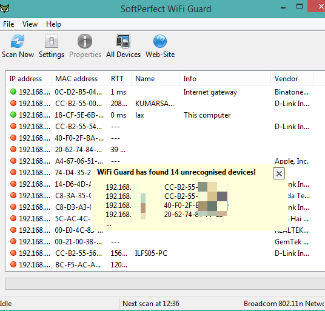Select the This computer row named lax
This screenshot has width=325, height=311.
coord(165,115)
